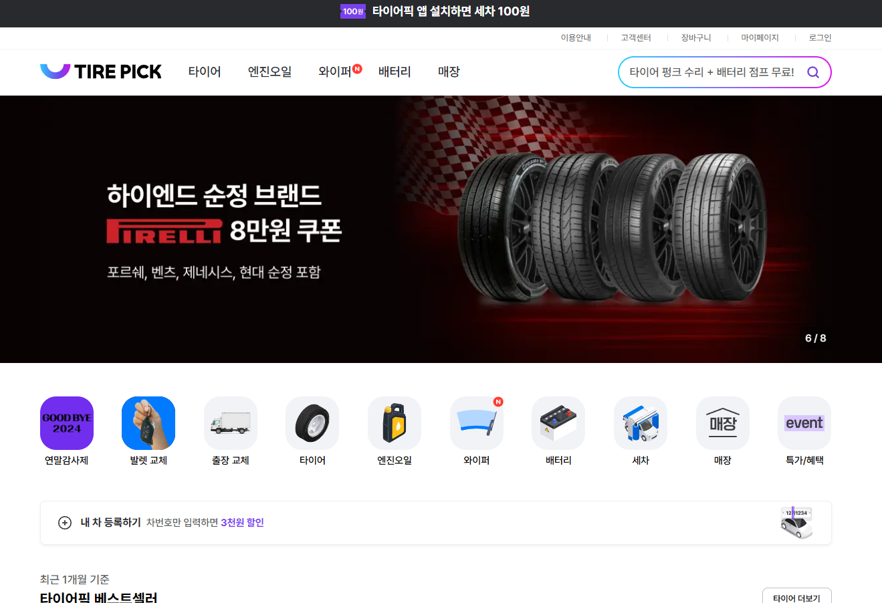Viewport: 882px width, 603px height.
Task: Click the Pirelli 8만원 쿠폰 banner
Action: point(441,229)
